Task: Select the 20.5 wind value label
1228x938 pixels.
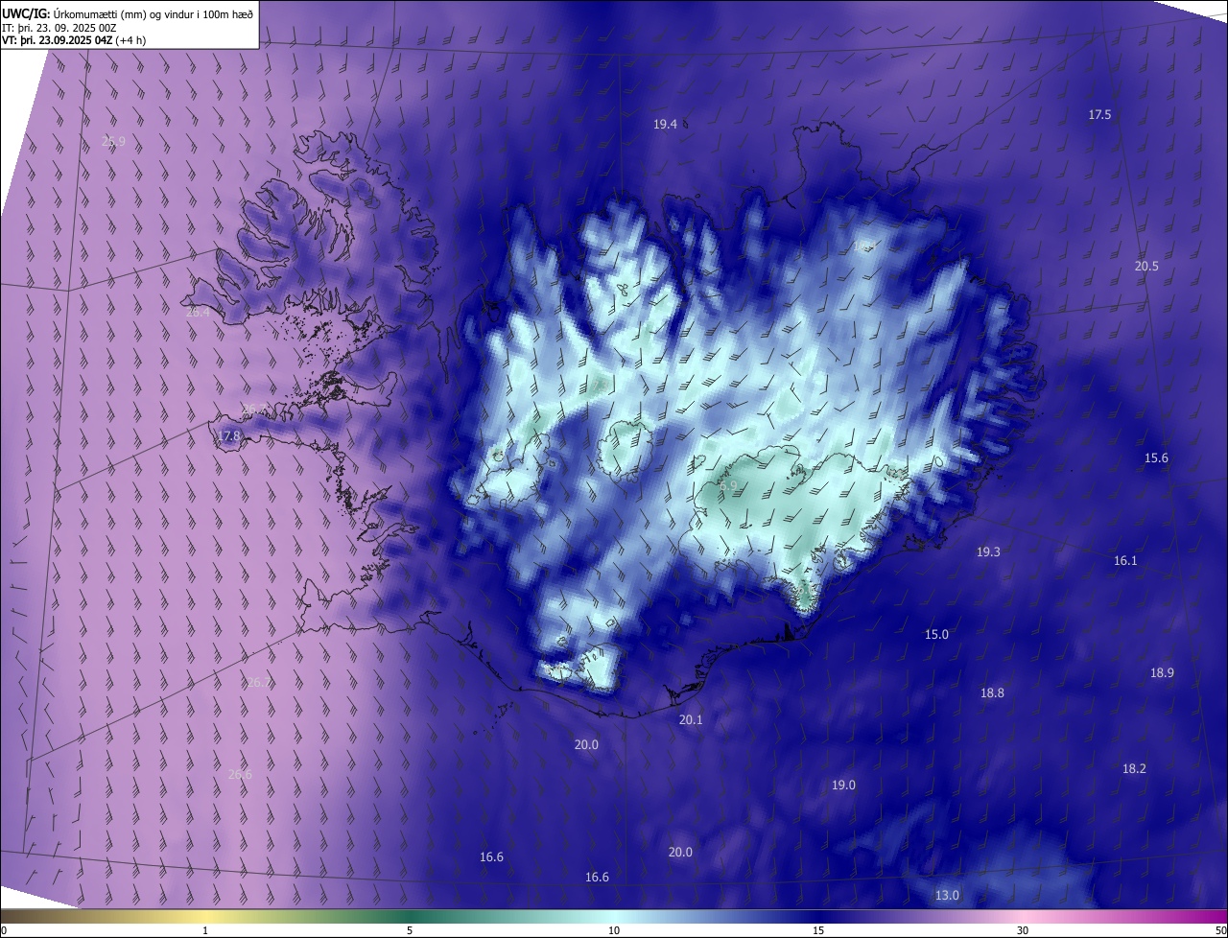Action: [1146, 267]
